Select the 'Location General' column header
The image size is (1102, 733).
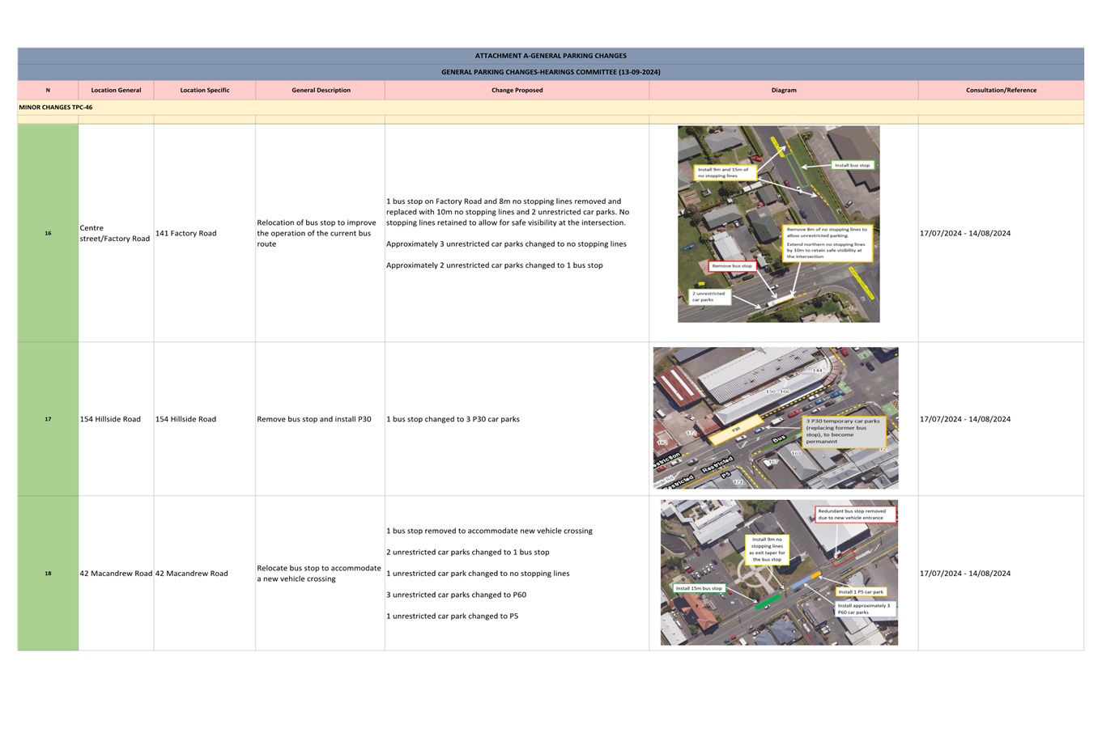tap(116, 90)
